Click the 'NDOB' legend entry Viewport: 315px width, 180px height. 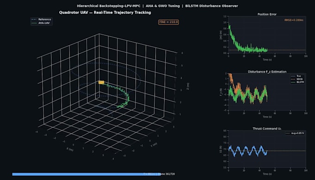coord(297,79)
